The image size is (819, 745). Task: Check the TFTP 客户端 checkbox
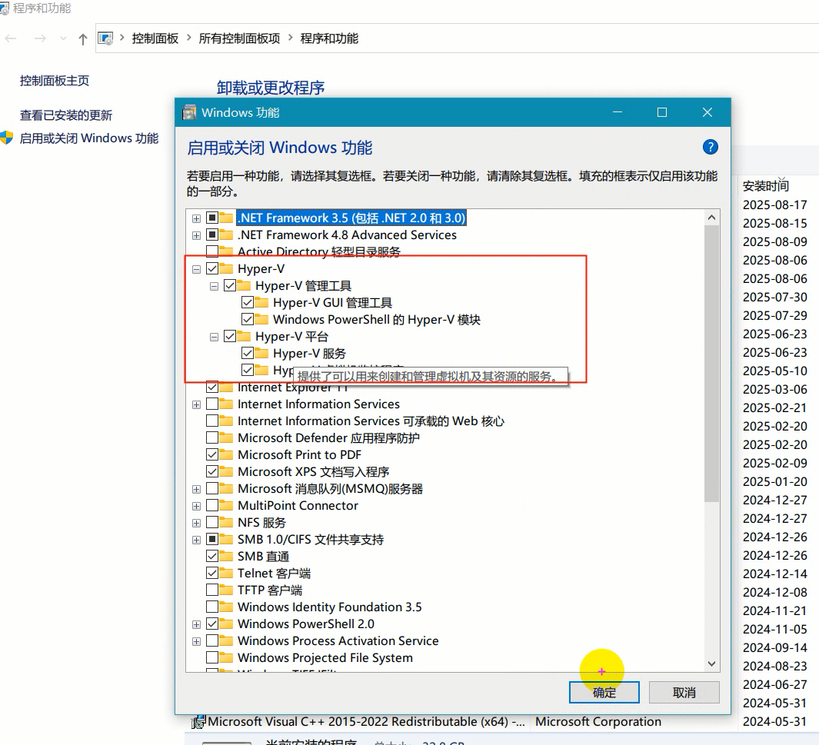[x=212, y=590]
